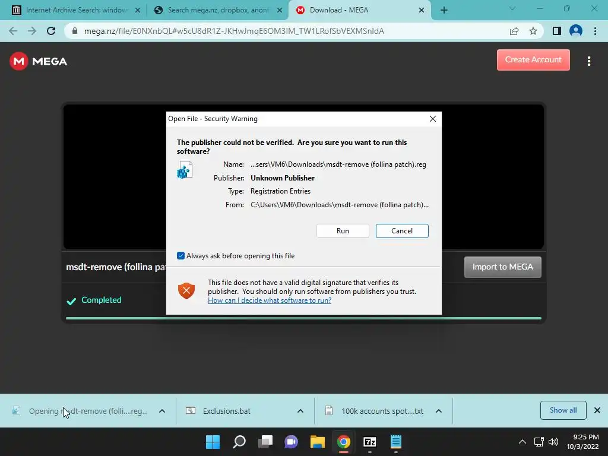Open Chat app on taskbar
608x456 pixels.
point(291,442)
